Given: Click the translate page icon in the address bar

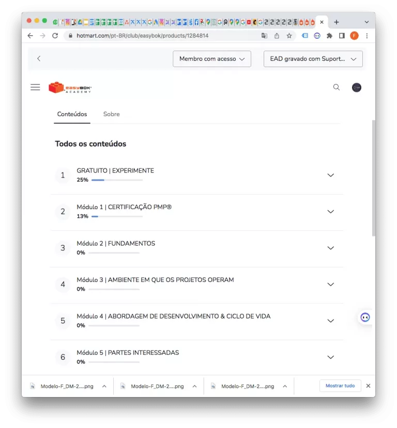Looking at the screenshot, I should (x=264, y=36).
